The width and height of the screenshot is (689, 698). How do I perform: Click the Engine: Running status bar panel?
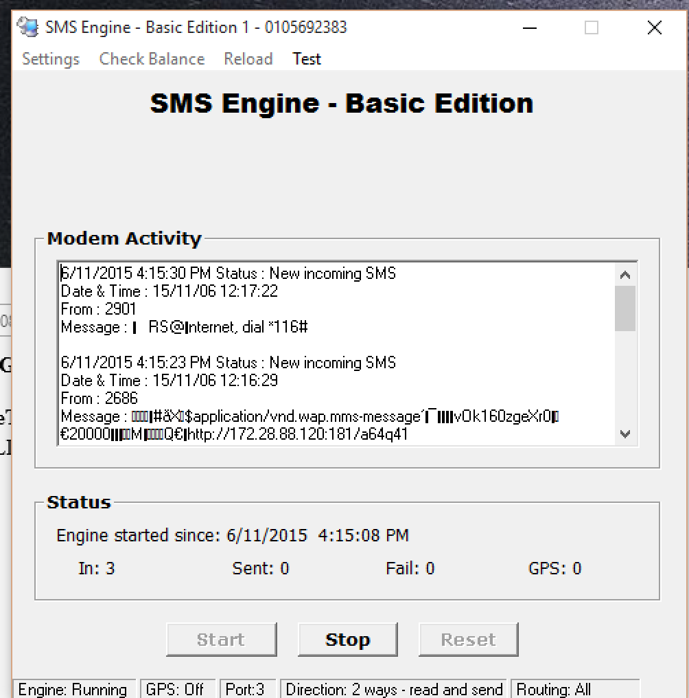(73, 689)
